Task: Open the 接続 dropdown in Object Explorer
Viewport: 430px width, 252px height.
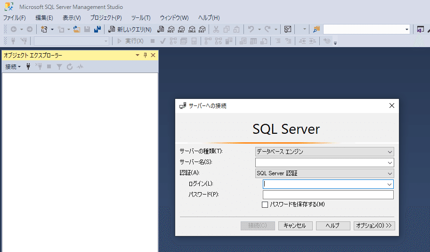Action: pyautogui.click(x=13, y=66)
